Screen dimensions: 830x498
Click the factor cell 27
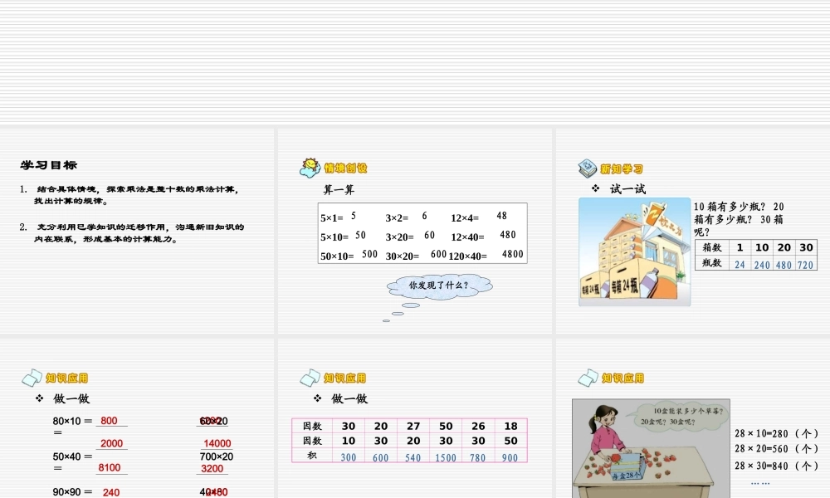(413, 426)
